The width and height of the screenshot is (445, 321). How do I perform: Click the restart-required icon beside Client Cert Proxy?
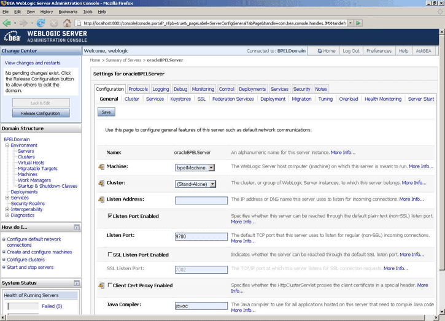point(101,285)
